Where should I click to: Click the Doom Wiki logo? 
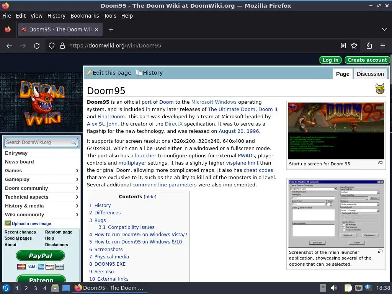[x=41, y=103]
